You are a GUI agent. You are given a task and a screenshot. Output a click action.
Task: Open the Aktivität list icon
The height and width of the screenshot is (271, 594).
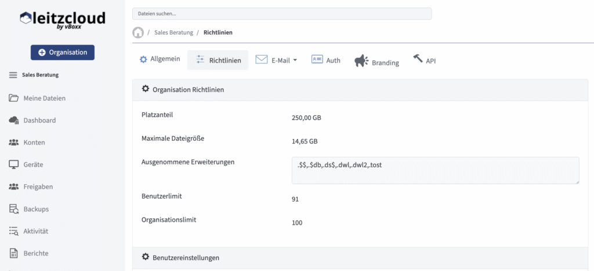pos(14,231)
